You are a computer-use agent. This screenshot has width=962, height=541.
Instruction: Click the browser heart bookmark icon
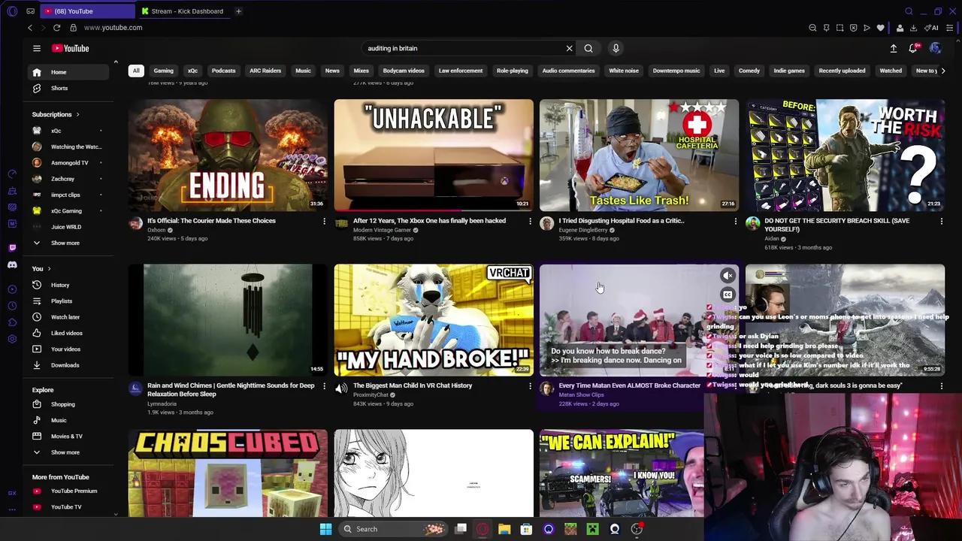click(x=880, y=28)
